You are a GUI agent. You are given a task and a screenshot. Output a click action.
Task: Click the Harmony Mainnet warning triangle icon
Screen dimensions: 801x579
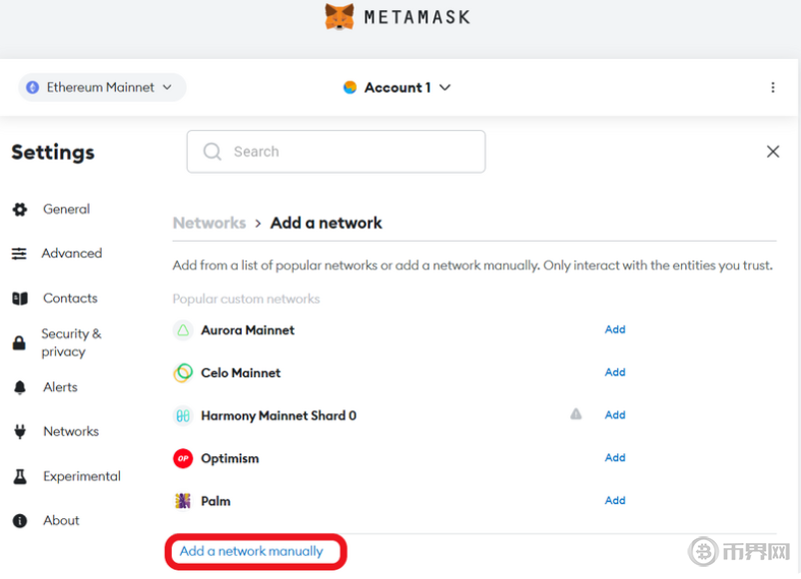(576, 414)
